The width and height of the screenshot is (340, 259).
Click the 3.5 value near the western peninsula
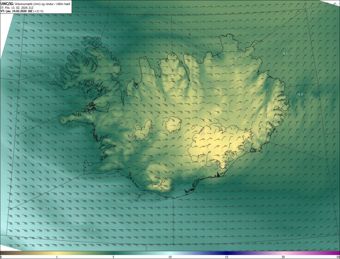pyautogui.click(x=89, y=117)
